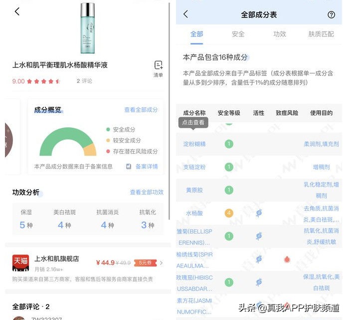The image size is (347, 320).
Task: Switch to the 安全 tab
Action: coord(238,34)
